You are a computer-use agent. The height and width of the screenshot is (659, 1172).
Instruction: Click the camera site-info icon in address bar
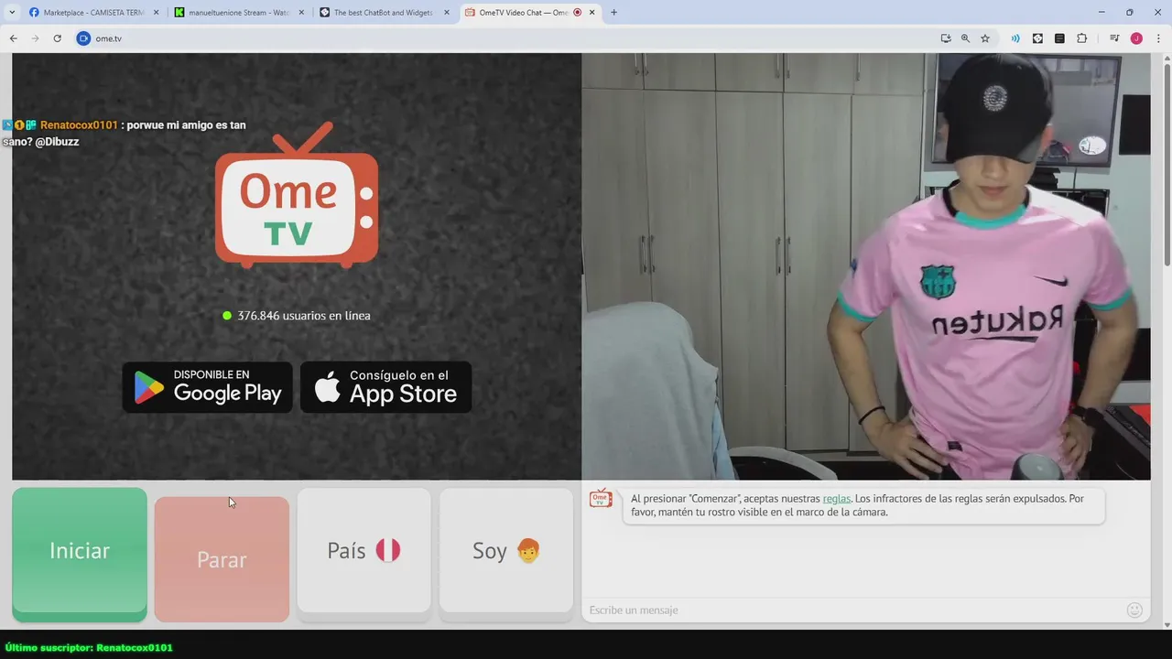[84, 38]
